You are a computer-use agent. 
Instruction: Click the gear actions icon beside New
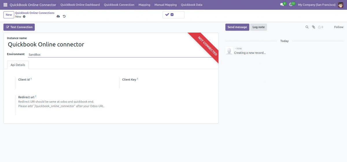[x=24, y=17]
